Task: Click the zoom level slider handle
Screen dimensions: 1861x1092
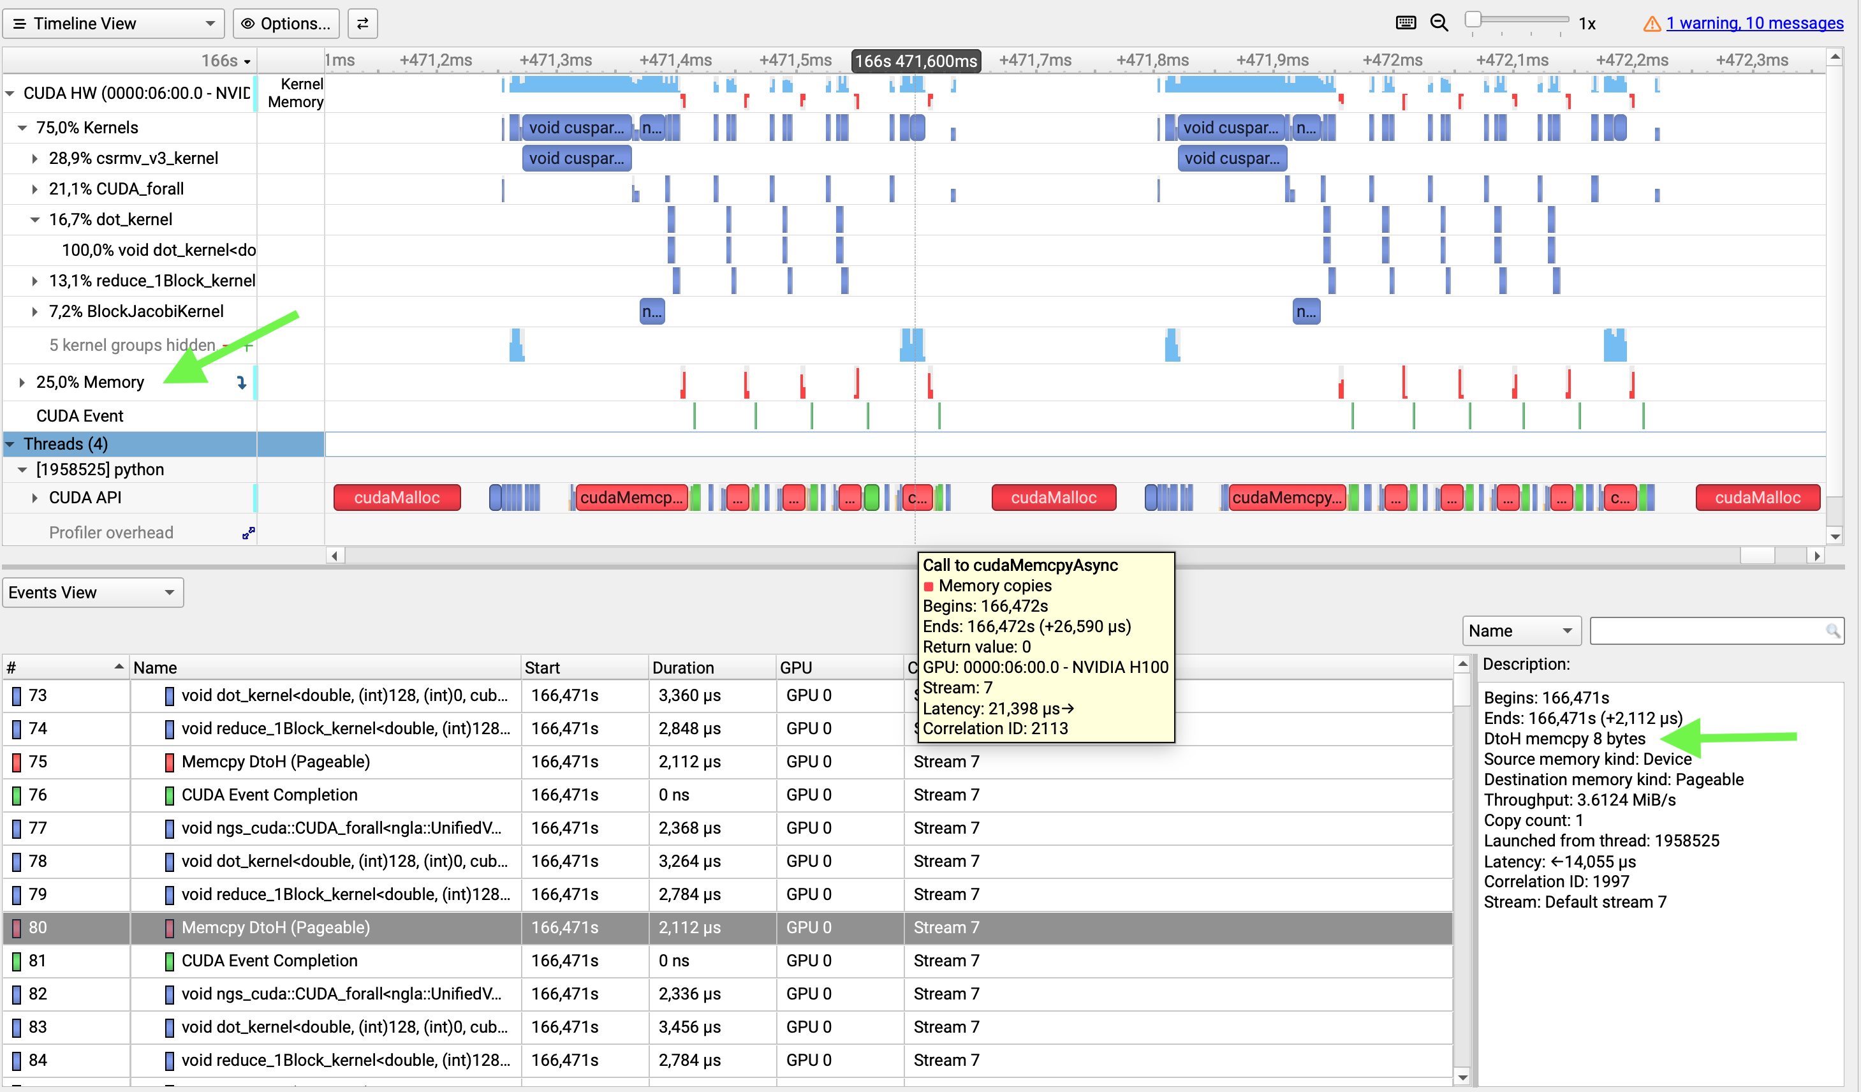Action: [1473, 20]
